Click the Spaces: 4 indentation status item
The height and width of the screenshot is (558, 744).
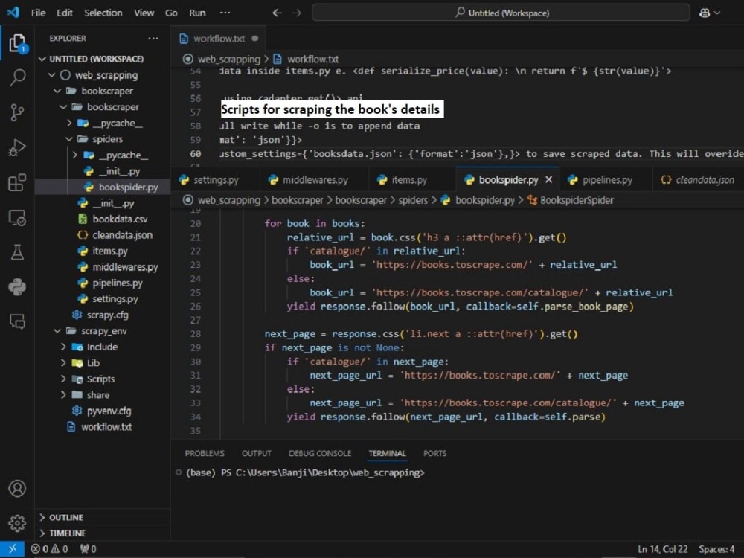(x=716, y=549)
